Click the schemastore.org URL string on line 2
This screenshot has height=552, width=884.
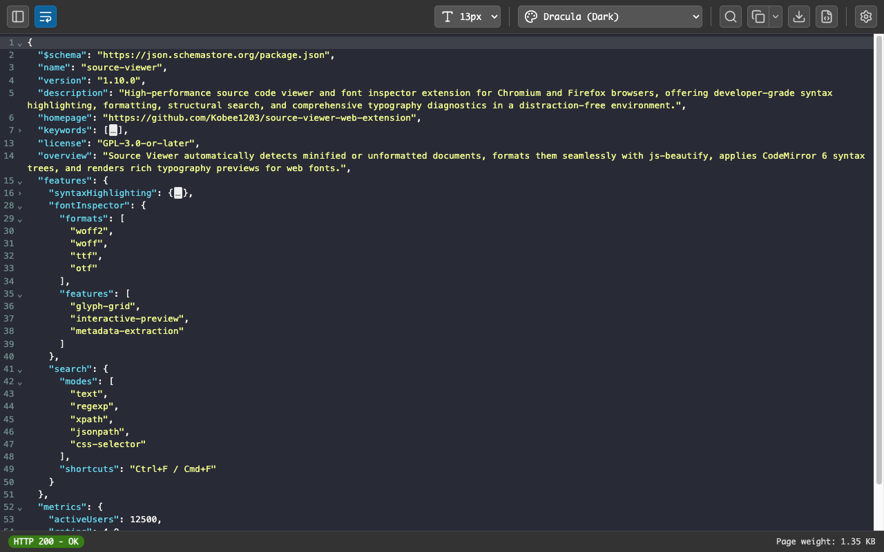tap(213, 55)
